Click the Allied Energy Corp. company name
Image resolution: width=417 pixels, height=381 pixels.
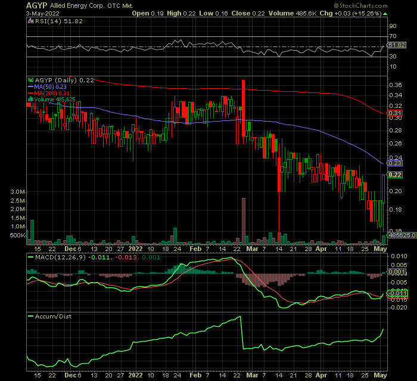click(77, 5)
